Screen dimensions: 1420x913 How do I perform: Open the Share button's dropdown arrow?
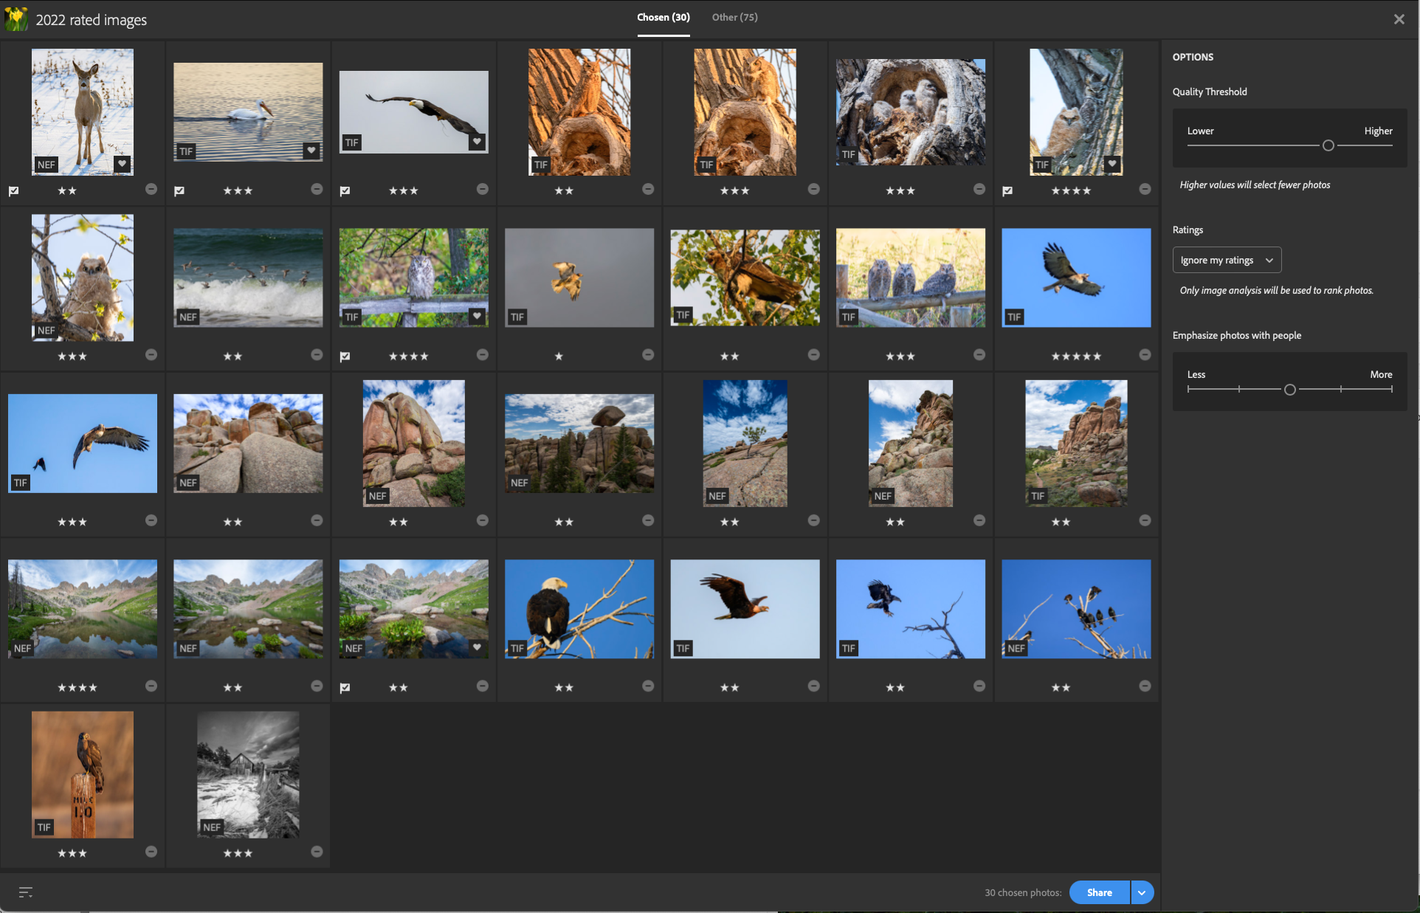[x=1141, y=892]
